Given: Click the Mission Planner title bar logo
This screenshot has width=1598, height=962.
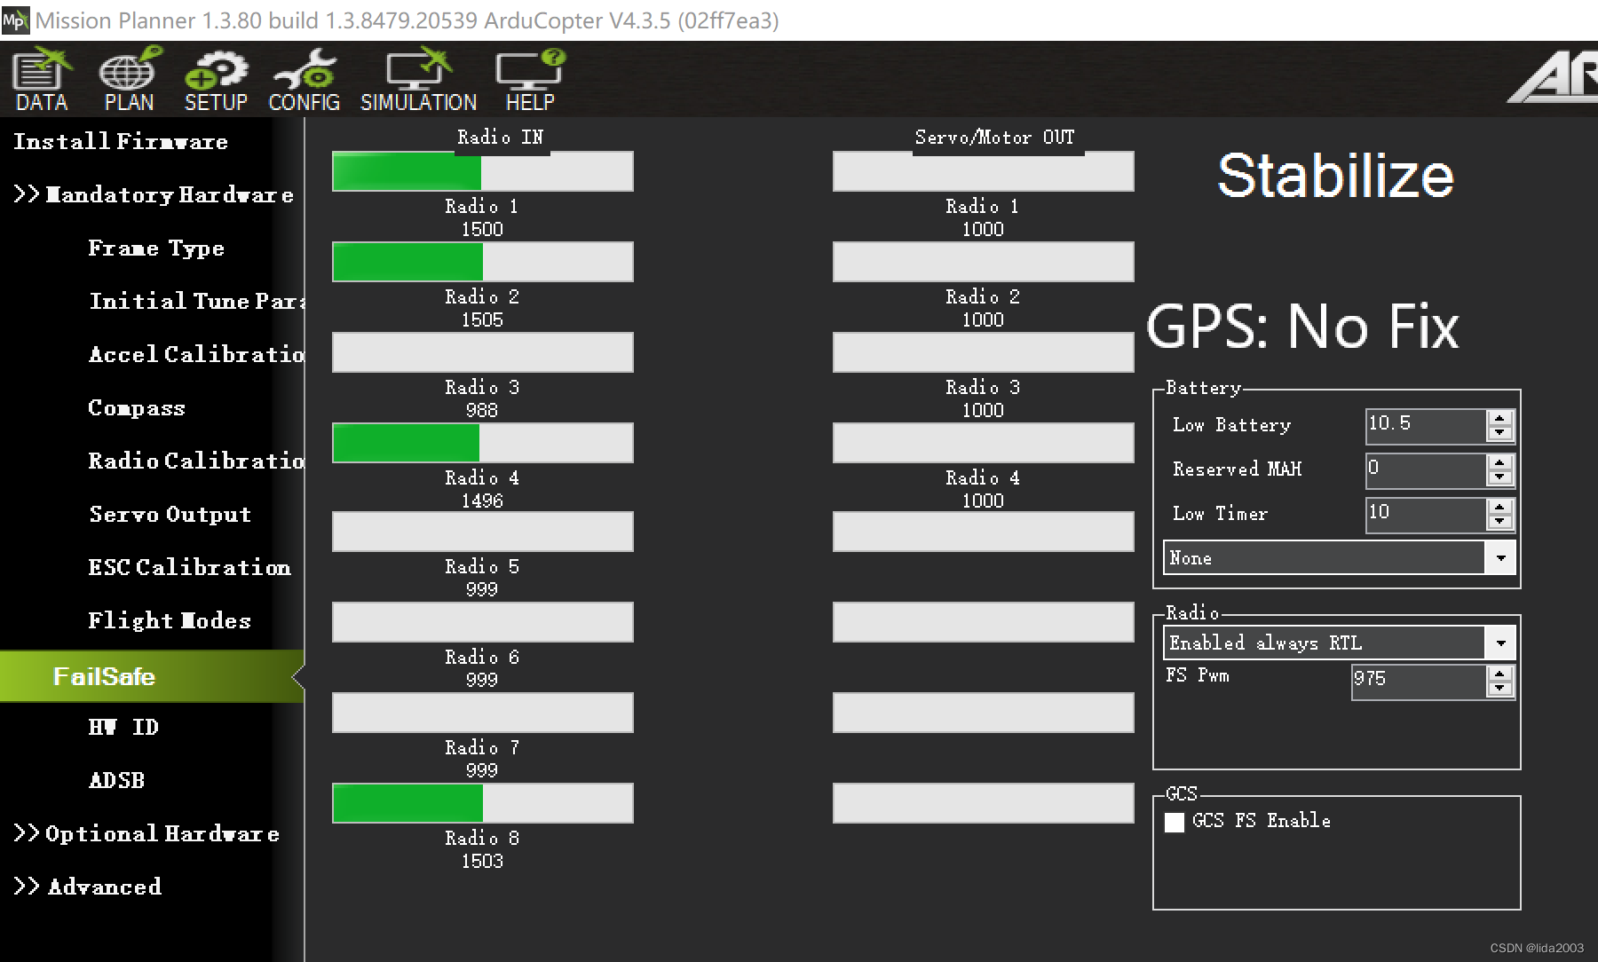Looking at the screenshot, I should pos(15,20).
